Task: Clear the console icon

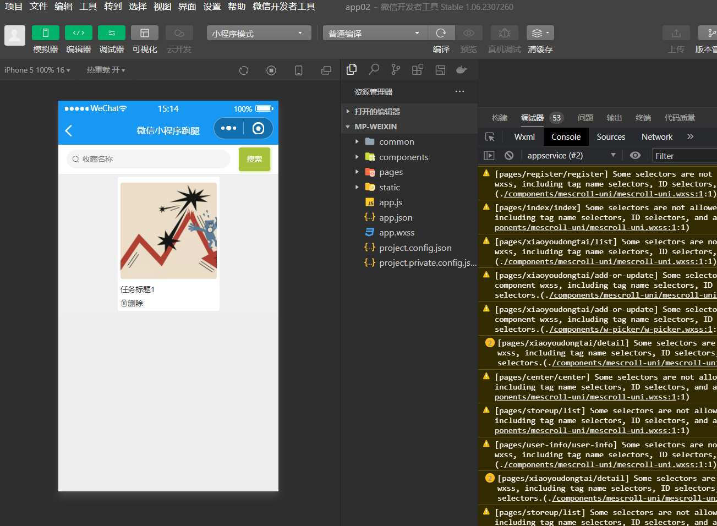Action: 509,156
